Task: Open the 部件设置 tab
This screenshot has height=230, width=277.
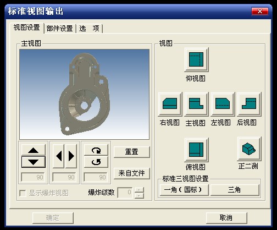Action: pyautogui.click(x=60, y=29)
